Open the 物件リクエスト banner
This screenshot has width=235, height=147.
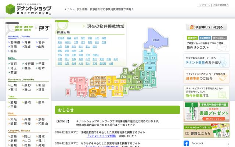206,43
